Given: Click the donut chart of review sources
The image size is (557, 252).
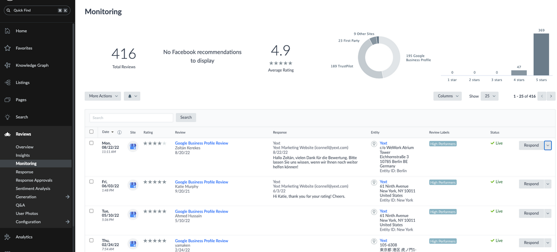Looking at the screenshot, I should pyautogui.click(x=379, y=57).
